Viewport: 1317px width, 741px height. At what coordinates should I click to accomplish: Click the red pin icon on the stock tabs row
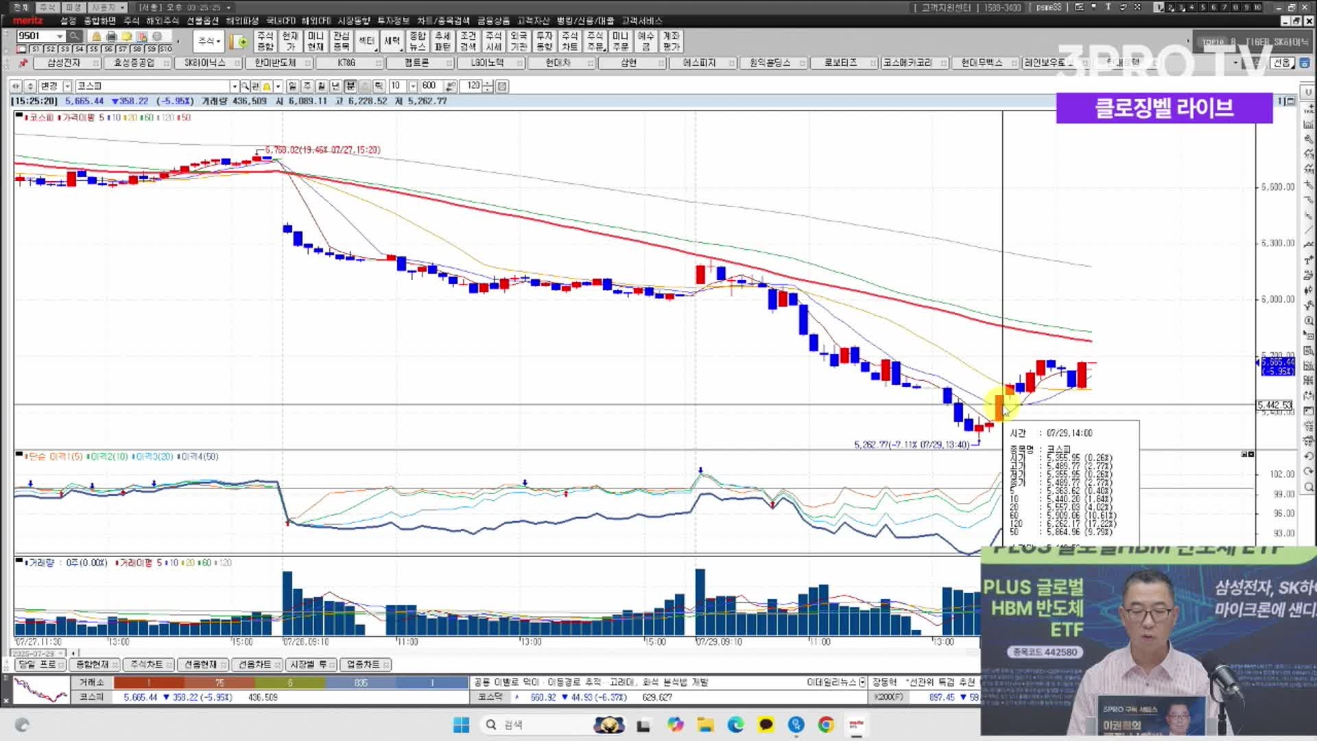[x=23, y=62]
